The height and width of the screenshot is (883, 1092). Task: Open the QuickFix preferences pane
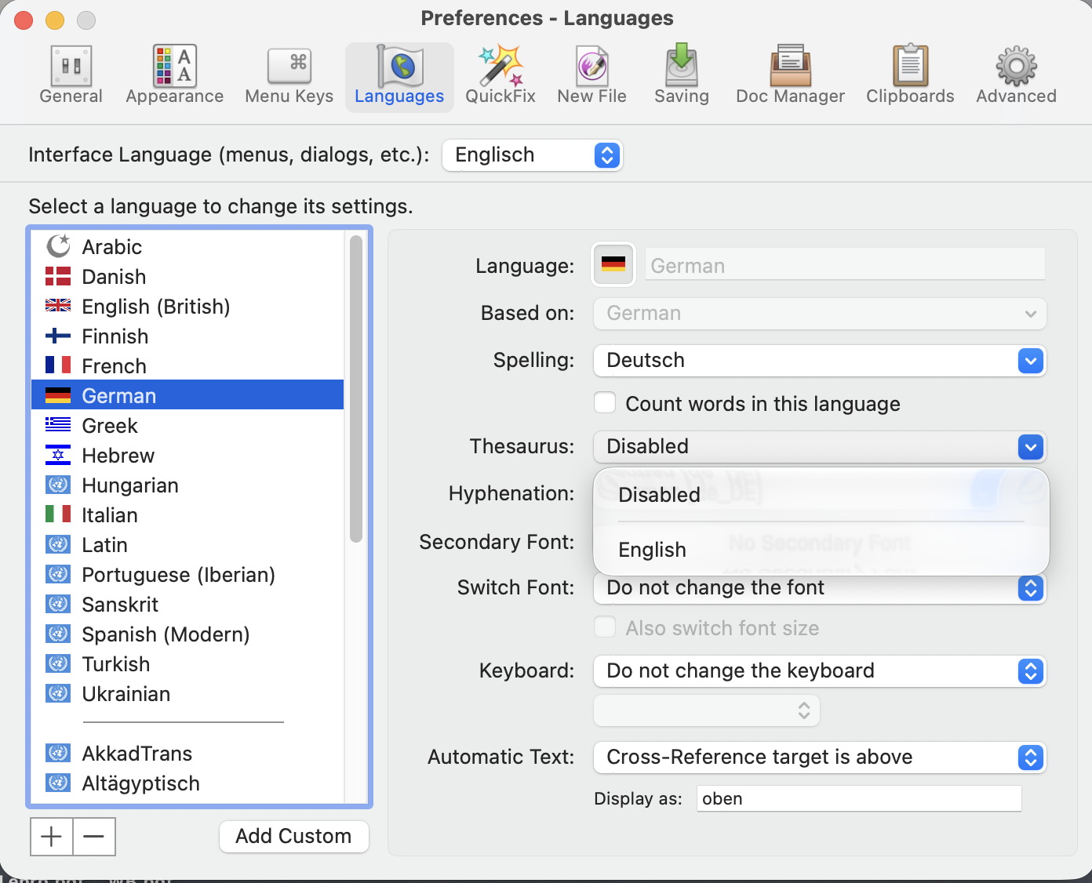pos(500,75)
